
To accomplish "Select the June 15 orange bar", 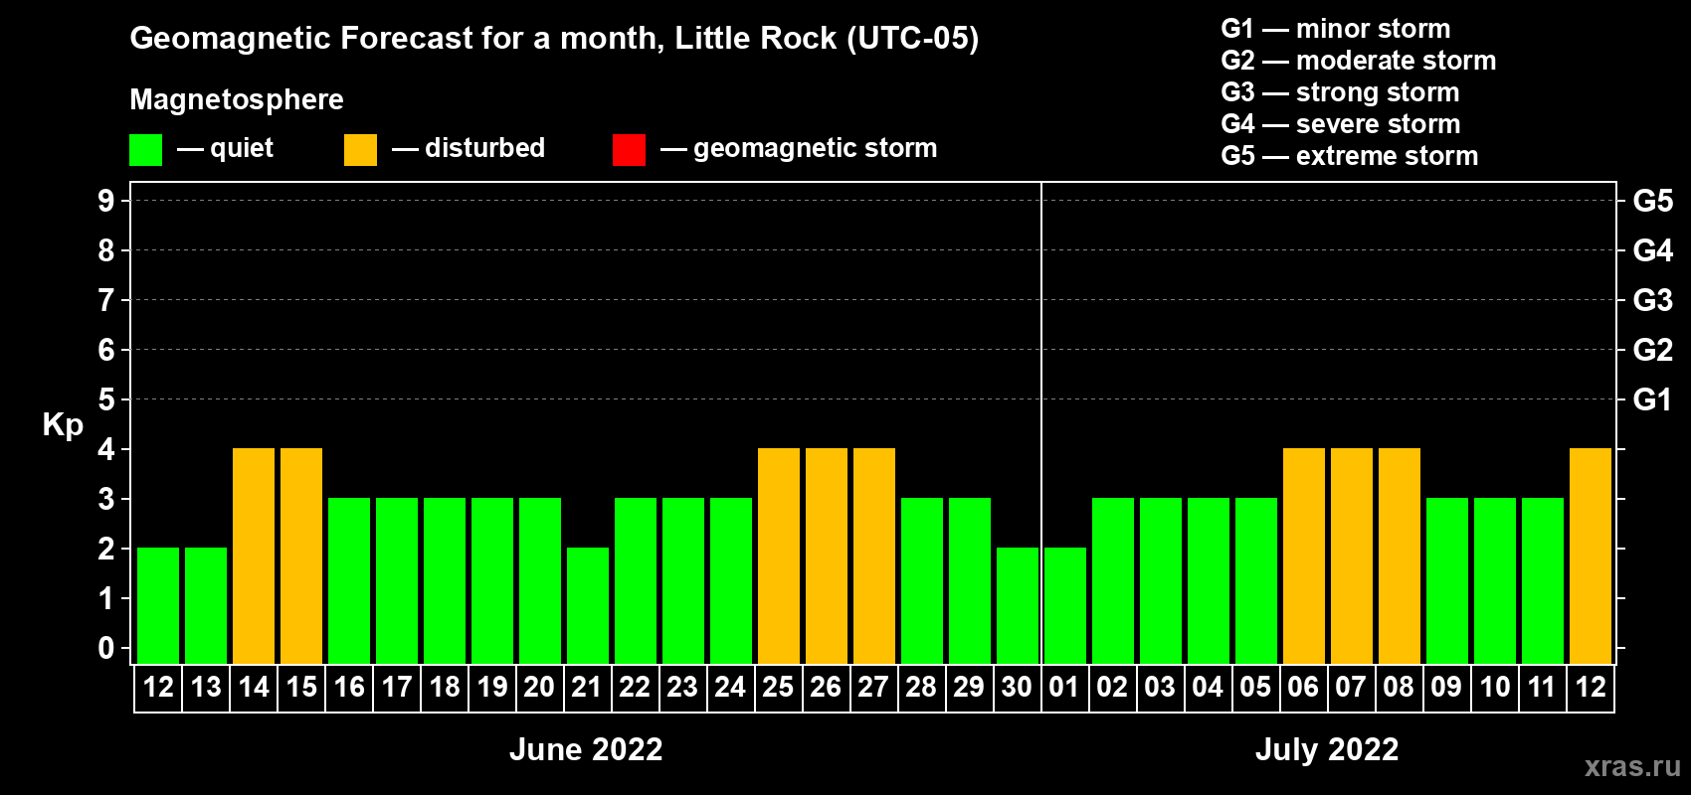I will tap(301, 556).
